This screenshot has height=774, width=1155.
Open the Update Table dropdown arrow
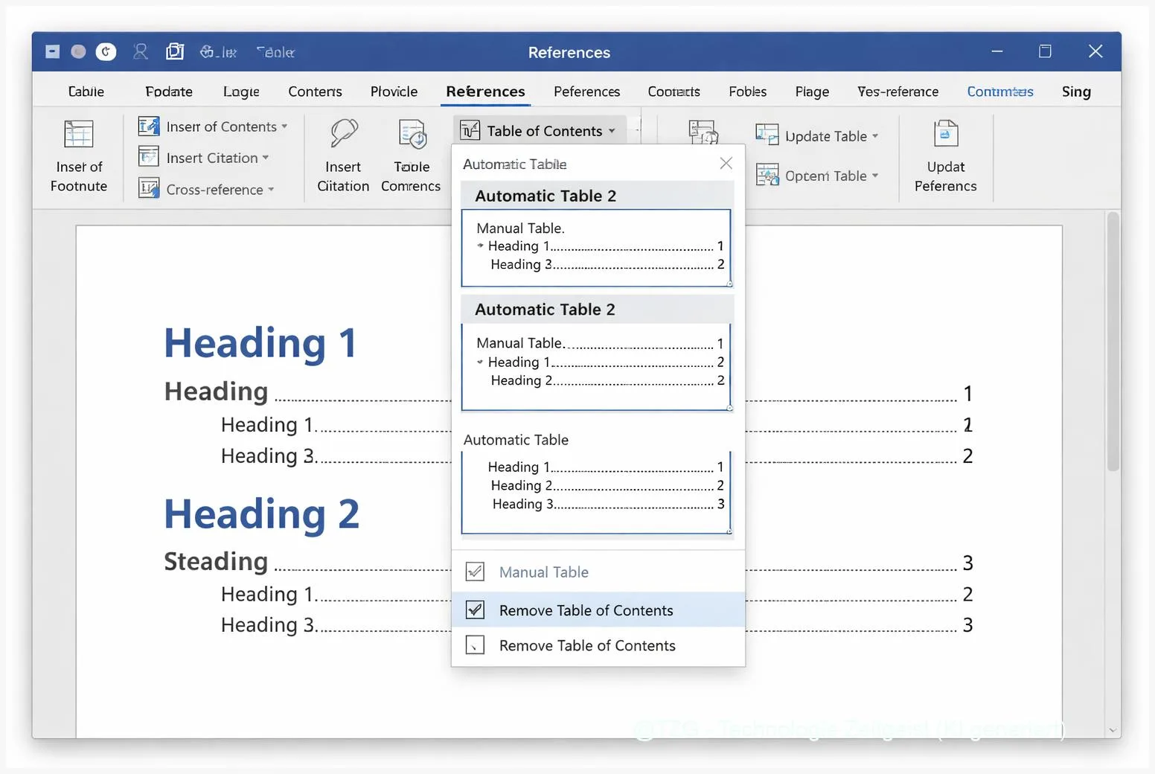[875, 136]
